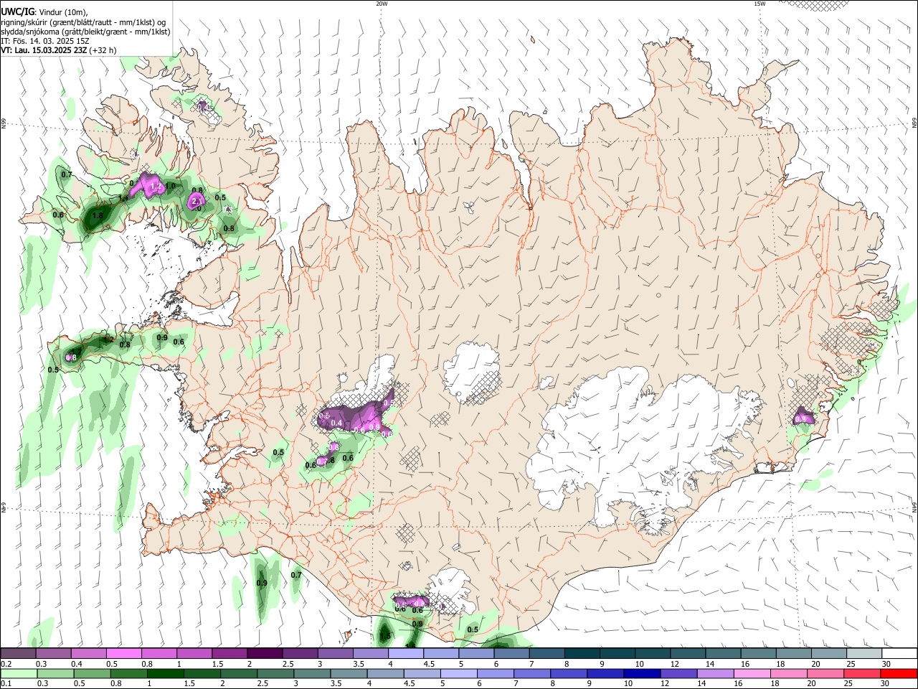The image size is (918, 689).
Task: Click the snow legend label '30'
Action: click(886, 664)
